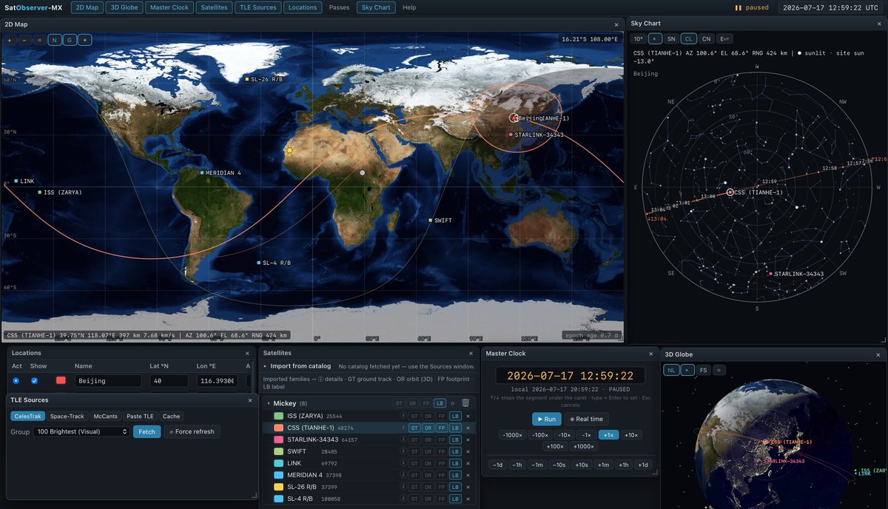The width and height of the screenshot is (888, 509).
Task: Toggle the sun marker button on 2D Map
Action: [x=84, y=40]
